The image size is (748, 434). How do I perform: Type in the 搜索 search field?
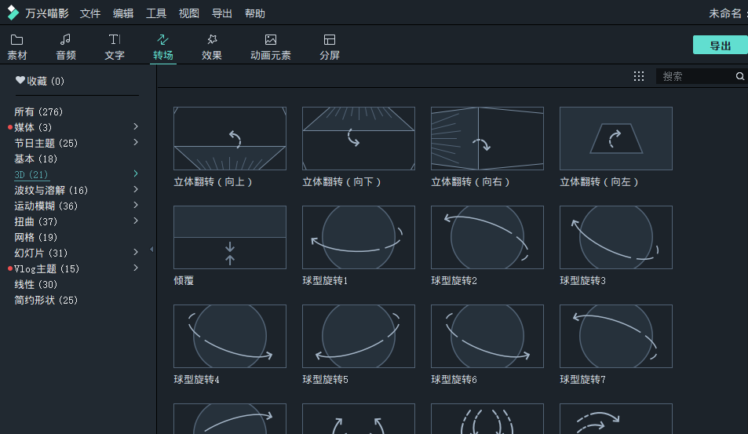tap(695, 76)
